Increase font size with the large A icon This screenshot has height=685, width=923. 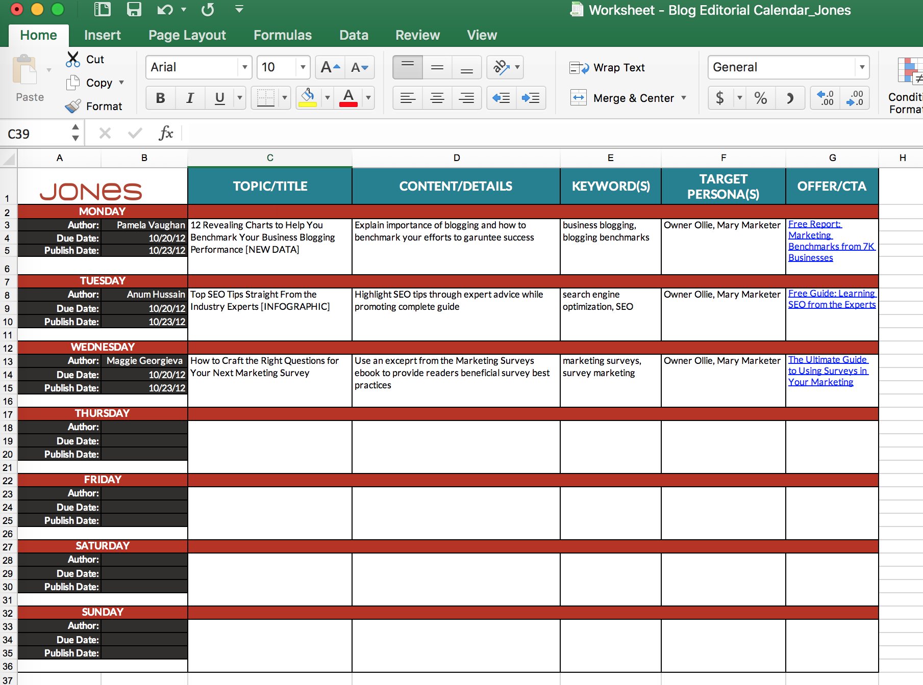point(330,67)
